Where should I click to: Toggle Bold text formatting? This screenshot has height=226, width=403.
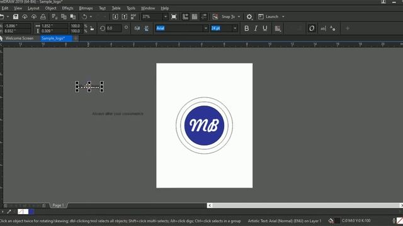(x=246, y=28)
